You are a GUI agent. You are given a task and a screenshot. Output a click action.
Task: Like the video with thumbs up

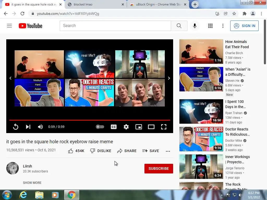(76, 151)
